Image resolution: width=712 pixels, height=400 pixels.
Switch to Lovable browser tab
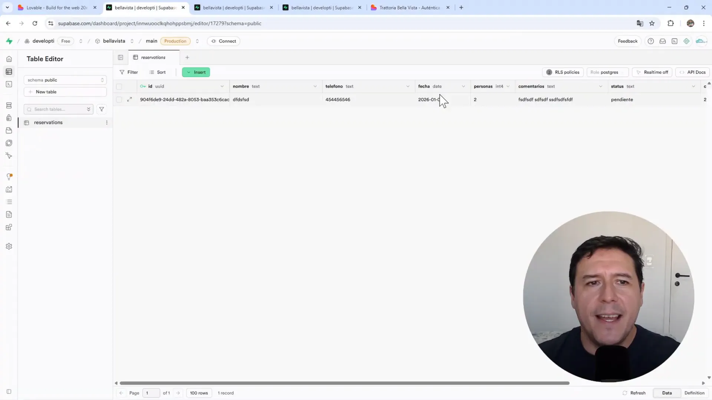point(57,8)
